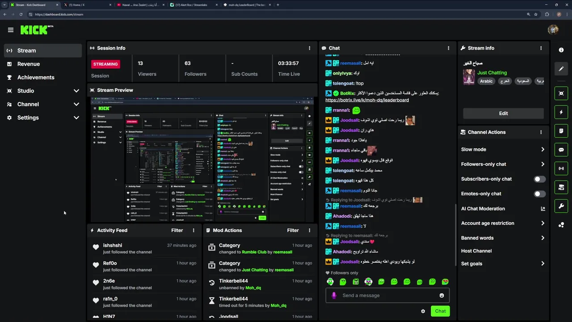
Task: Click the Edit button in Stream info
Action: [x=503, y=113]
